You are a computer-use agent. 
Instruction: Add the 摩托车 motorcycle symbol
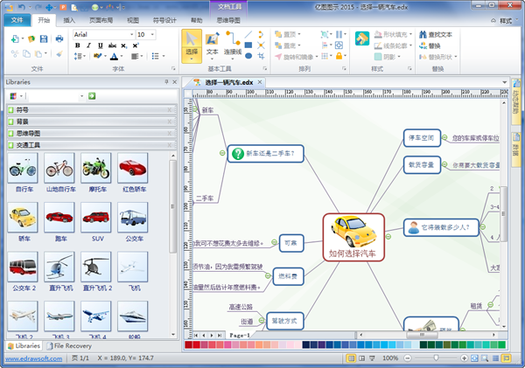point(95,169)
